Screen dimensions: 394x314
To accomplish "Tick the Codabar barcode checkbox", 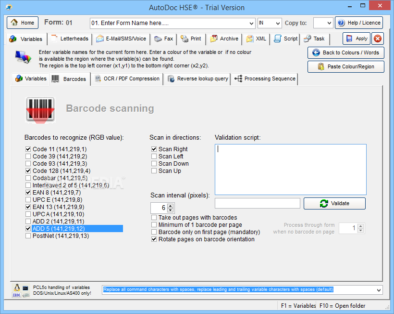I will point(28,178).
